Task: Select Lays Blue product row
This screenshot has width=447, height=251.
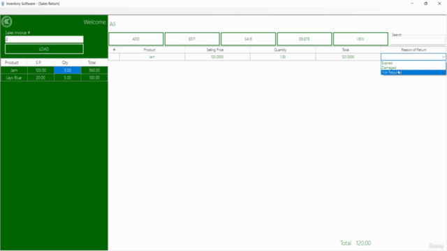Action: pos(54,77)
